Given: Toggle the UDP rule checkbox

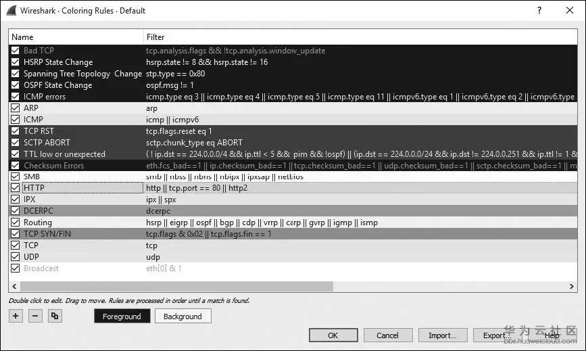Looking at the screenshot, I should [16, 257].
